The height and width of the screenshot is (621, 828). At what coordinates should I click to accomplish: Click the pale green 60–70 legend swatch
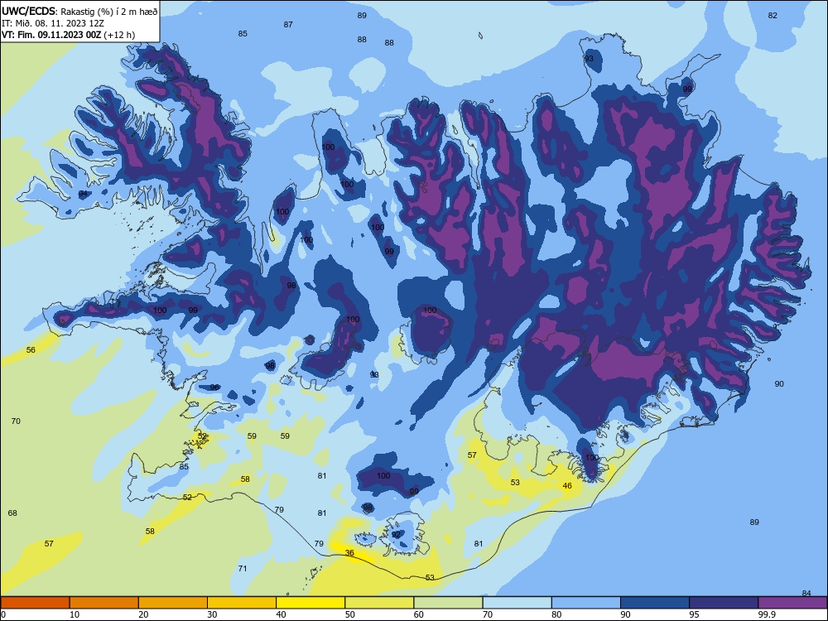pyautogui.click(x=448, y=603)
